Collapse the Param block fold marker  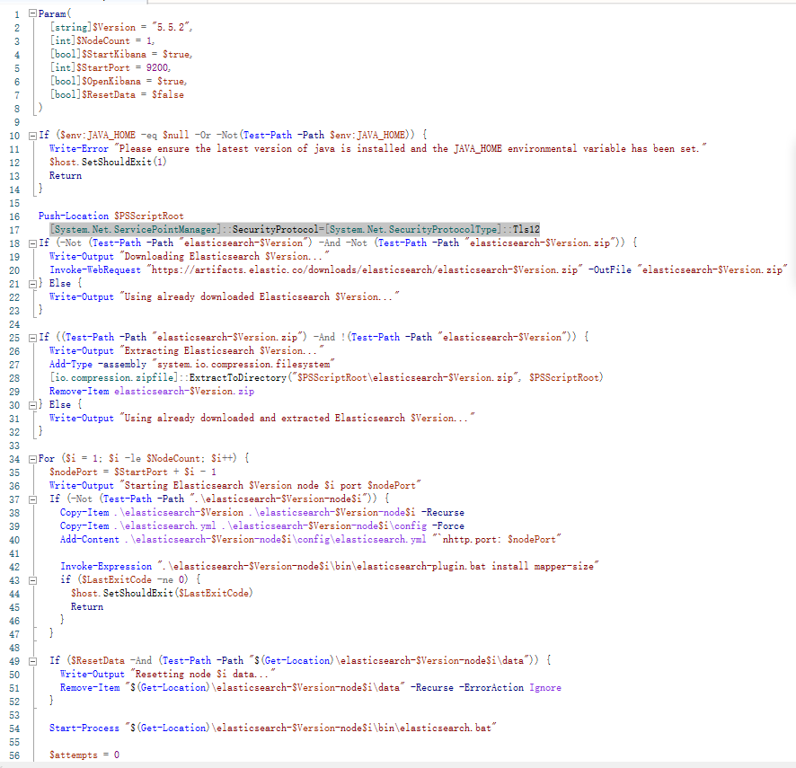pyautogui.click(x=32, y=13)
